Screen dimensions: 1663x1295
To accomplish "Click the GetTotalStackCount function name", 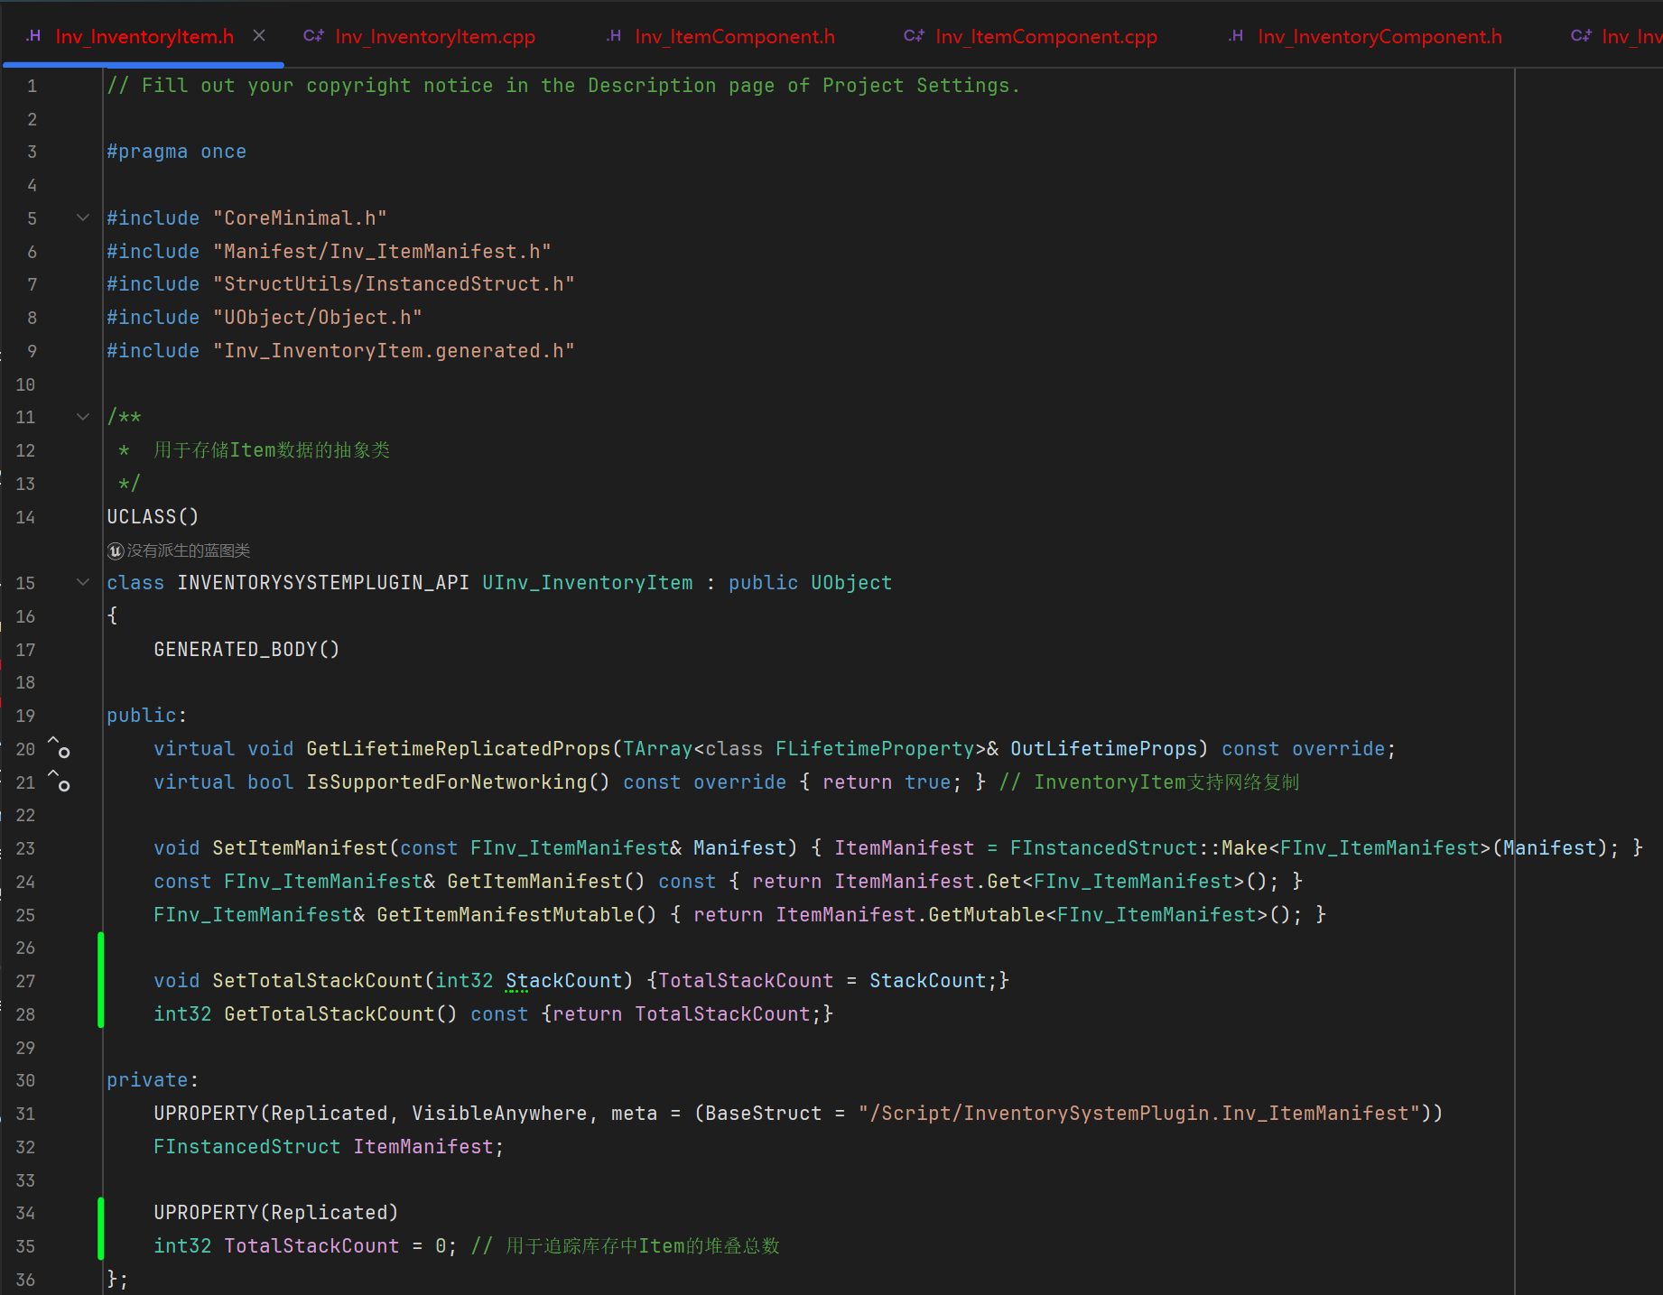I will pos(330,1014).
